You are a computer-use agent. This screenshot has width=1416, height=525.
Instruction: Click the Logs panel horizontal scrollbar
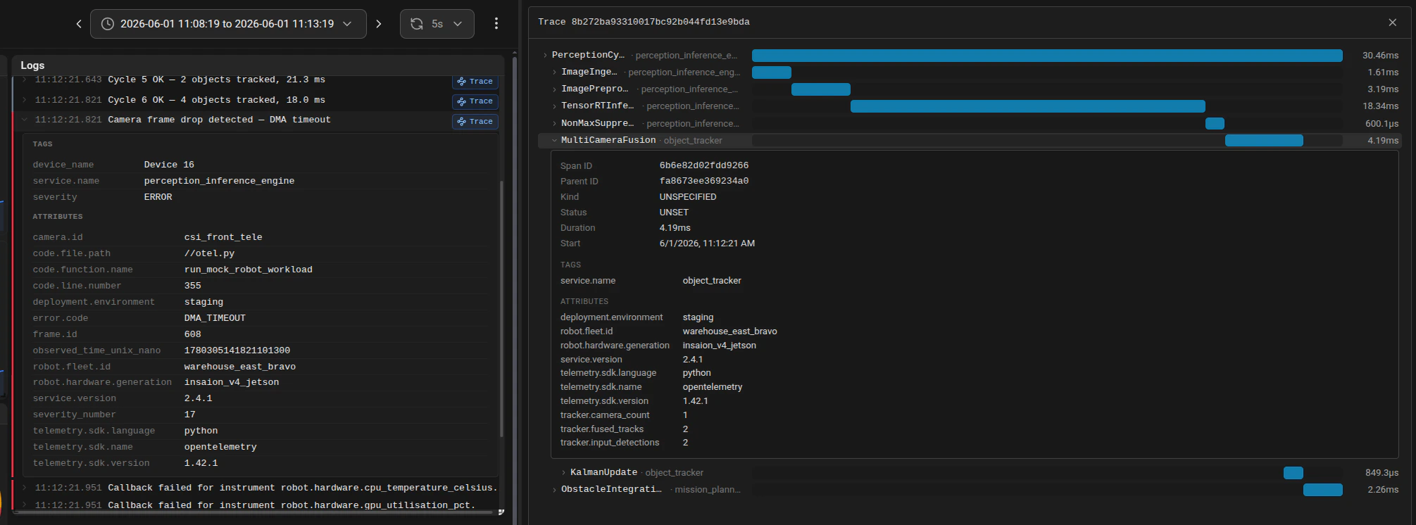(x=253, y=512)
